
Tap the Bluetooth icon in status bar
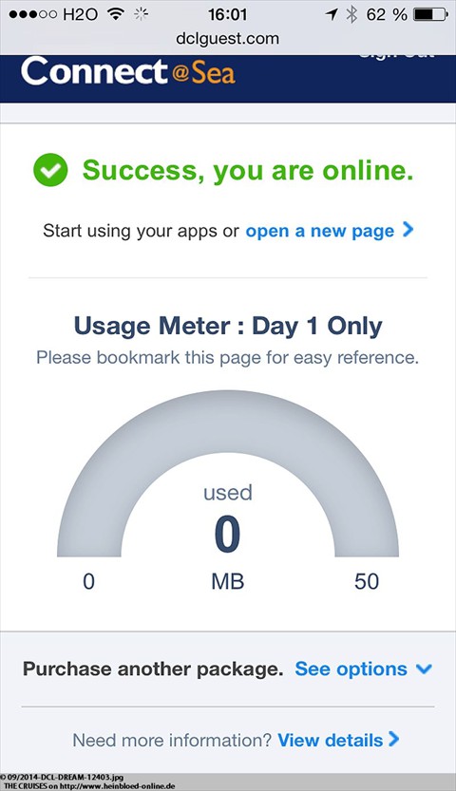(x=351, y=14)
